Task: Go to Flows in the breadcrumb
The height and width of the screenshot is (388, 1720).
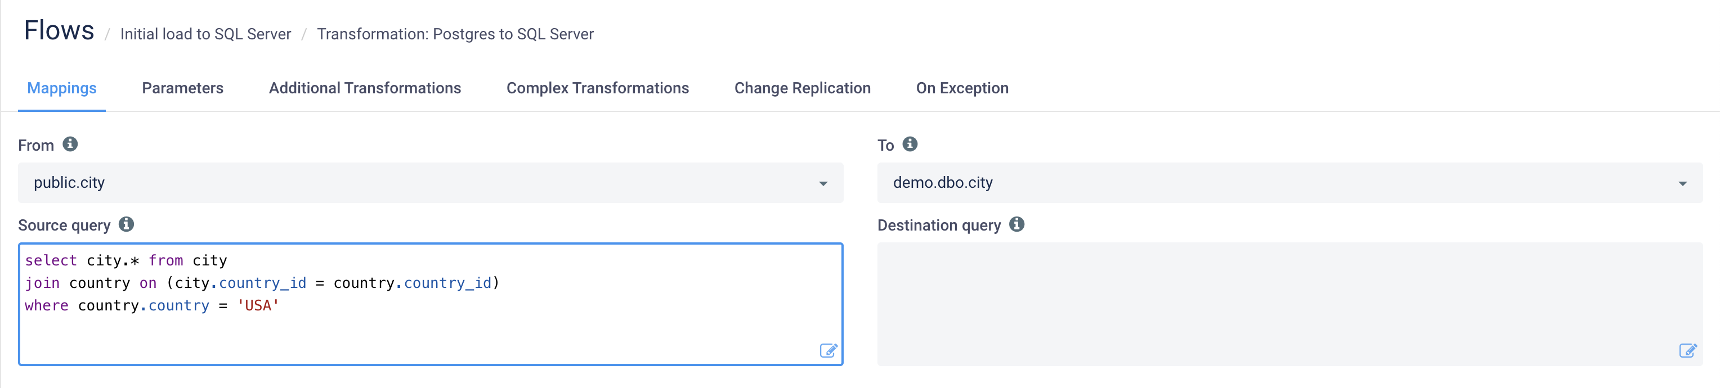Action: coord(59,31)
